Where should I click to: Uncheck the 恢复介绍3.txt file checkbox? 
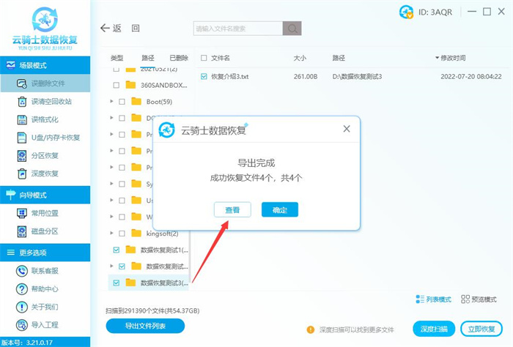204,76
